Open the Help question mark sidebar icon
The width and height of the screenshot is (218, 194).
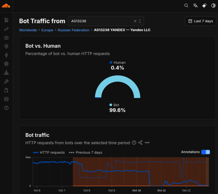coord(6,108)
